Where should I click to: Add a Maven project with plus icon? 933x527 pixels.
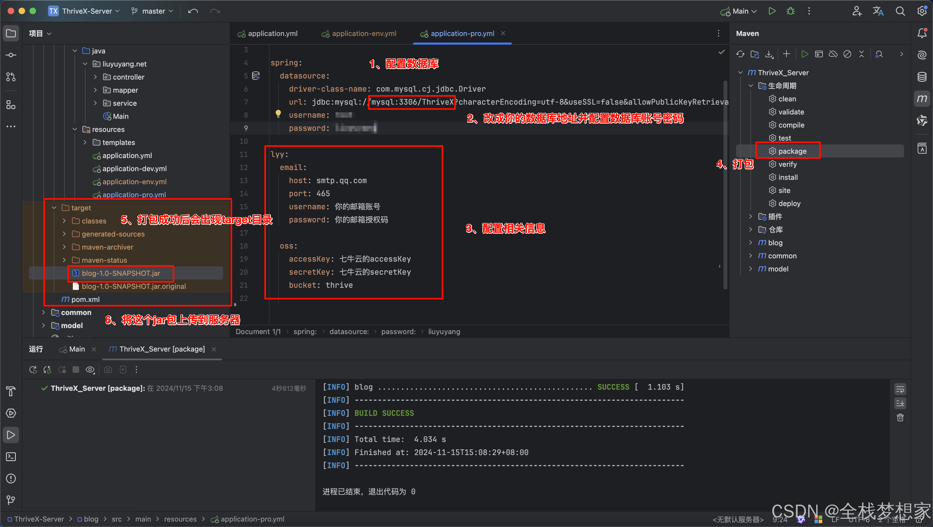786,54
